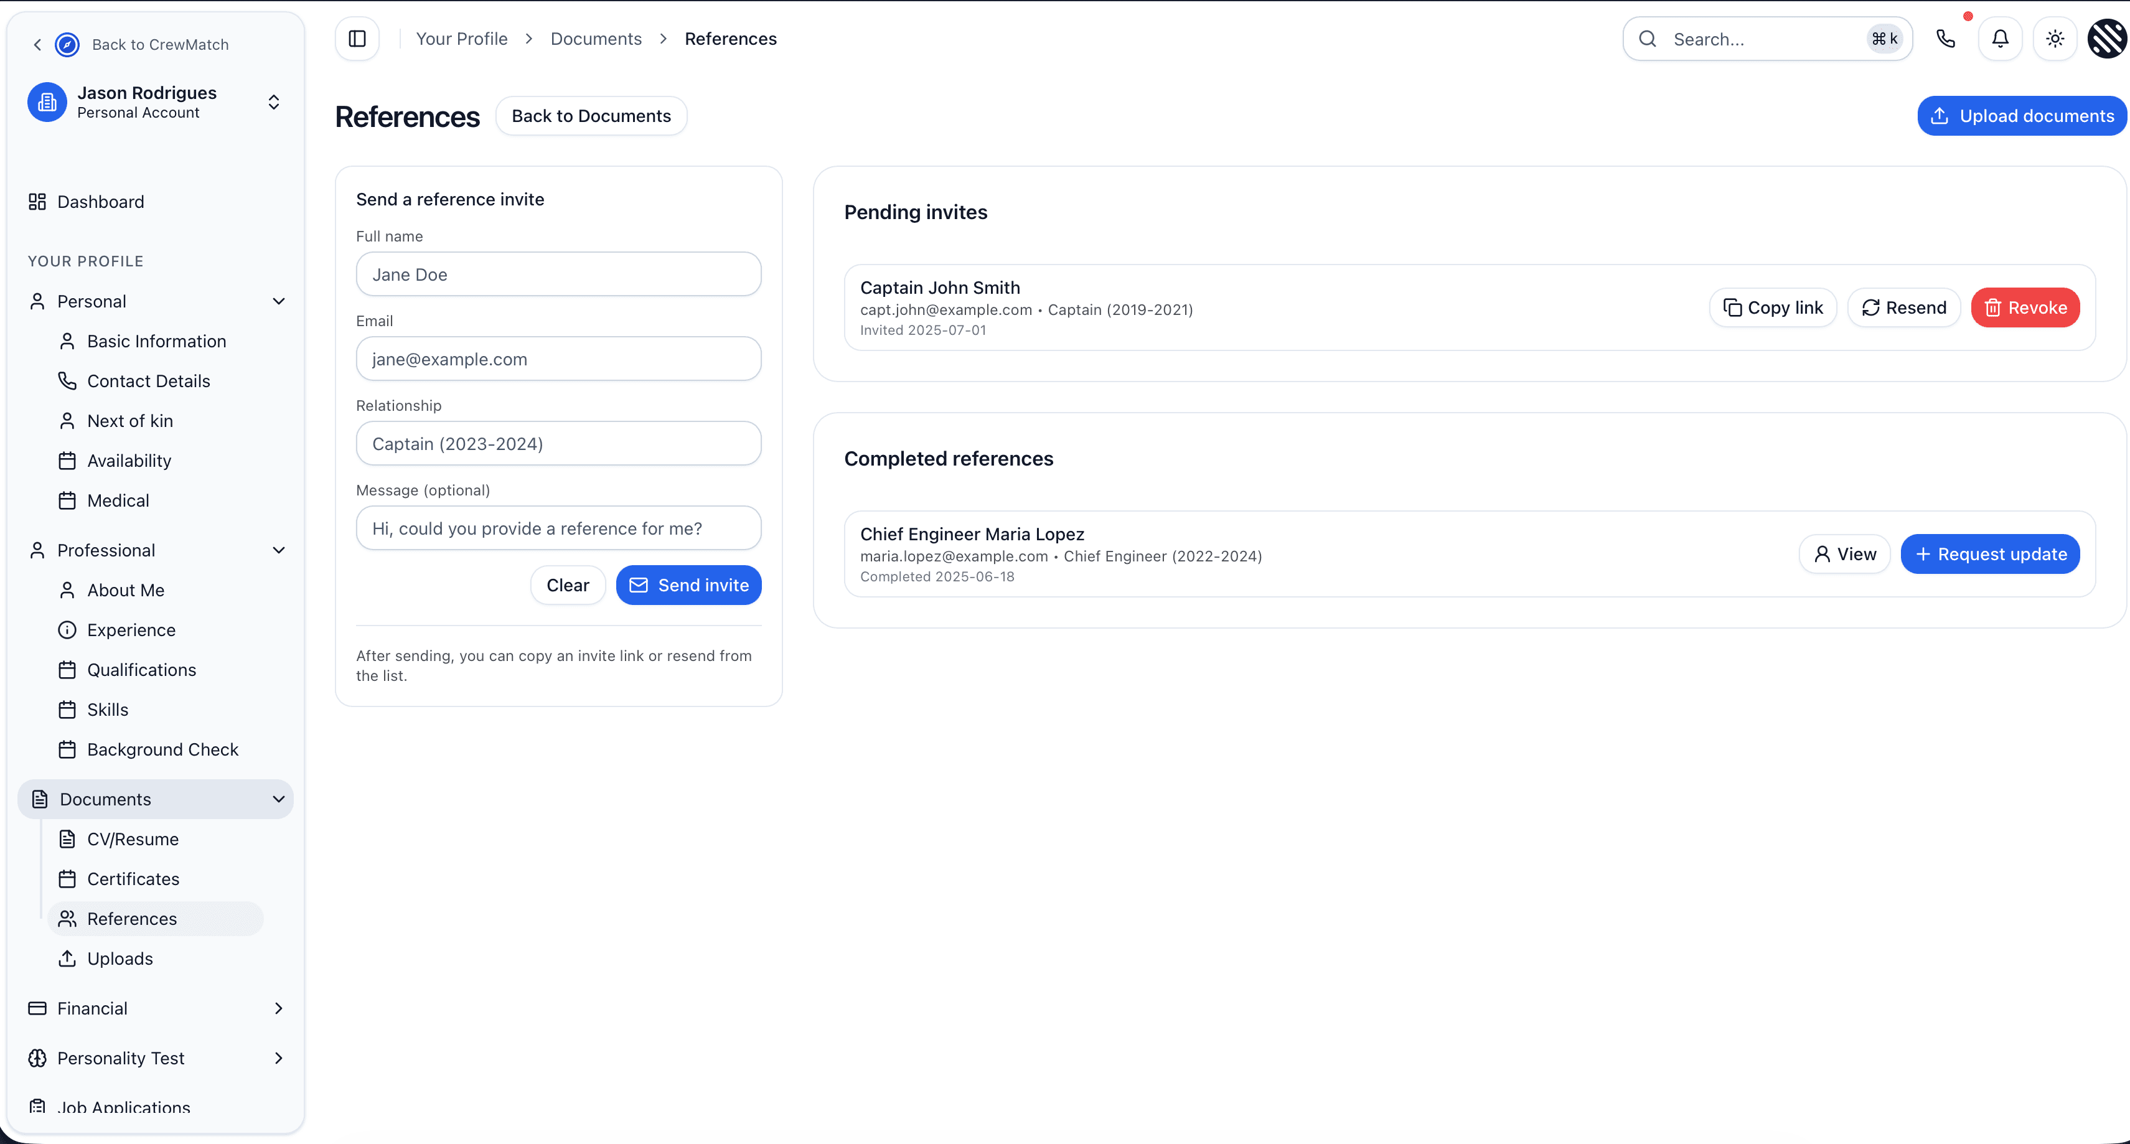2130x1144 pixels.
Task: Revoke Captain John Smith's pending invite
Action: (x=2025, y=307)
